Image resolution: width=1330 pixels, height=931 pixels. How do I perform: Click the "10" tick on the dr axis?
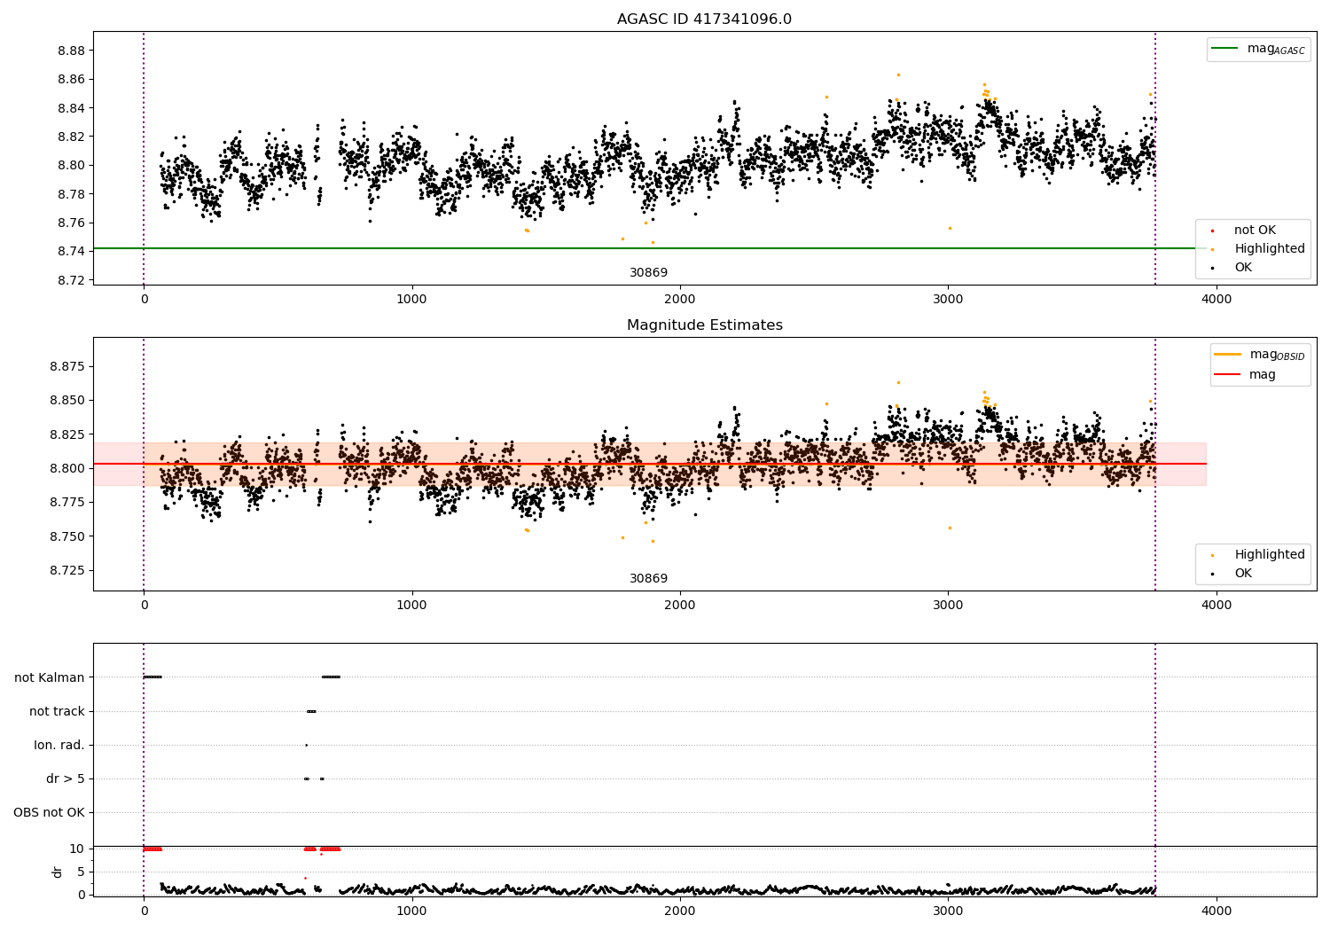pyautogui.click(x=77, y=849)
